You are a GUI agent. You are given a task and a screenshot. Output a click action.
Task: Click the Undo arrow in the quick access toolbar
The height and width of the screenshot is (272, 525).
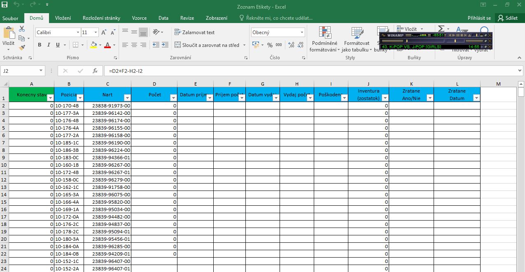tap(17, 5)
